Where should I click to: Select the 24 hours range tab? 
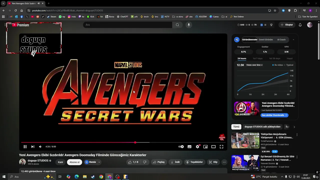[x=242, y=58]
